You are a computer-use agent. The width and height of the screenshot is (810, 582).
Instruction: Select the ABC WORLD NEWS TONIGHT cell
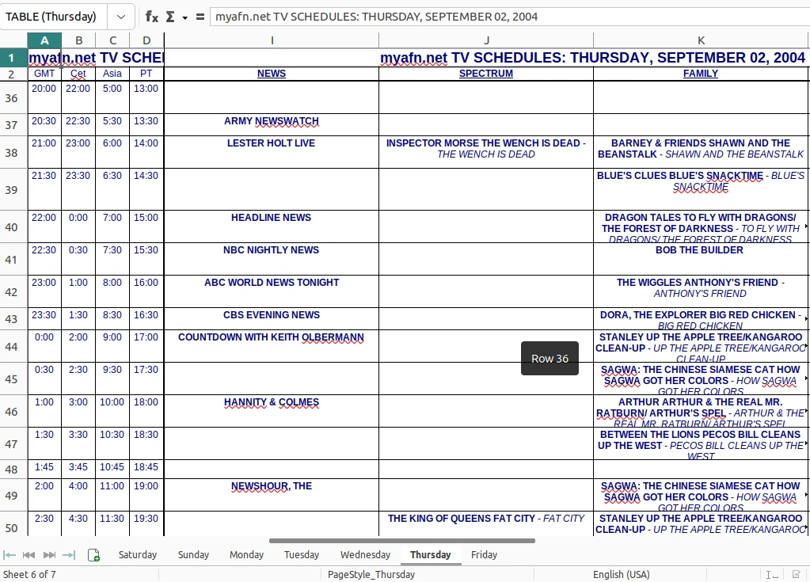[272, 291]
